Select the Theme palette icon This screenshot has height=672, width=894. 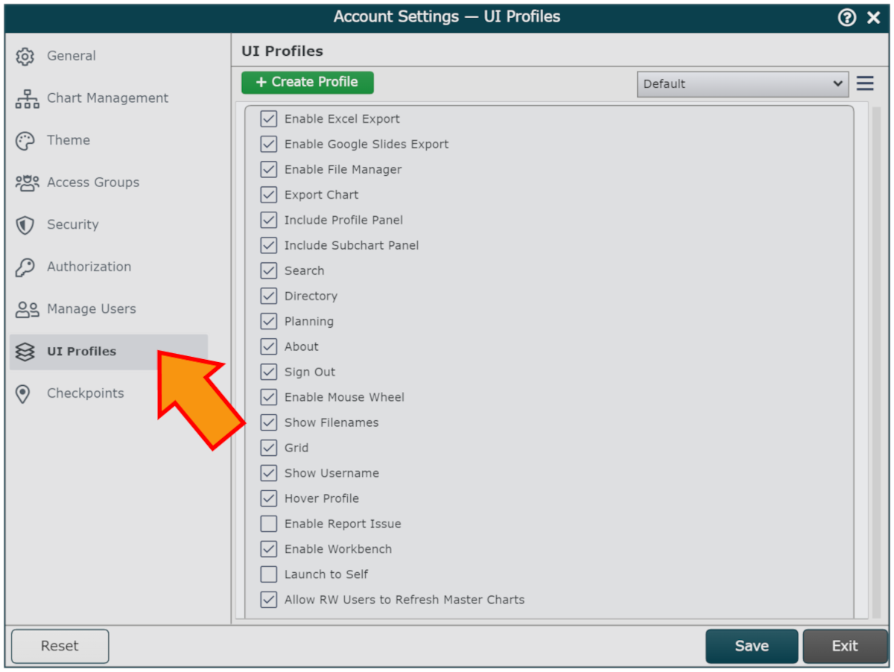tap(25, 141)
